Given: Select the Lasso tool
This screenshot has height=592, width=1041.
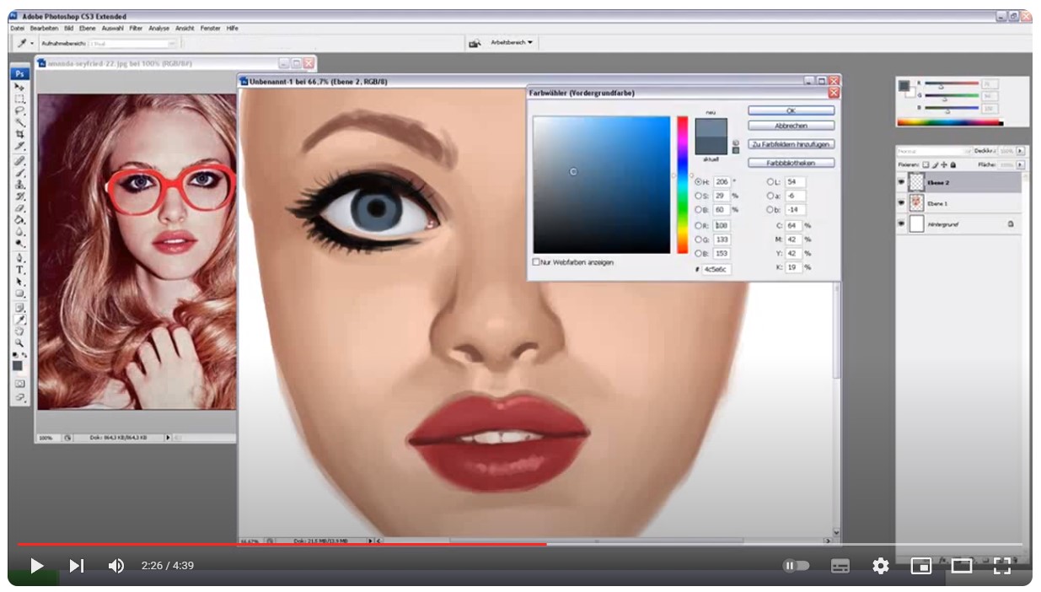Looking at the screenshot, I should 19,110.
